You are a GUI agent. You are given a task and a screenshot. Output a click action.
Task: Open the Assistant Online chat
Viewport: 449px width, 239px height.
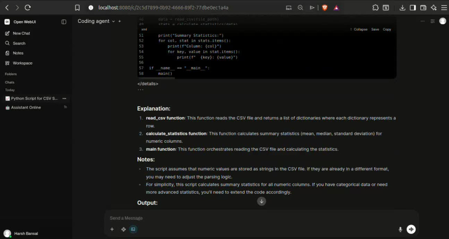(26, 108)
